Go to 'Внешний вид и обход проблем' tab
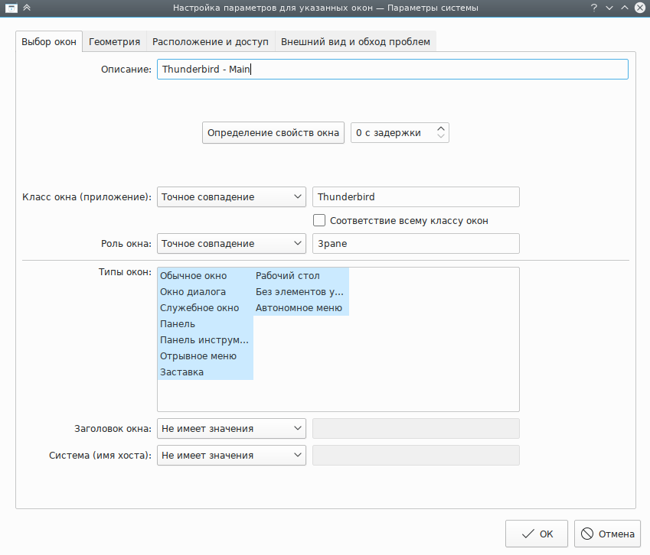 355,41
